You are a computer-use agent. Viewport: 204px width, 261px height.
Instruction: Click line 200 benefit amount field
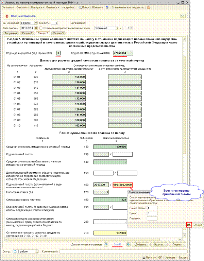coord(110,222)
